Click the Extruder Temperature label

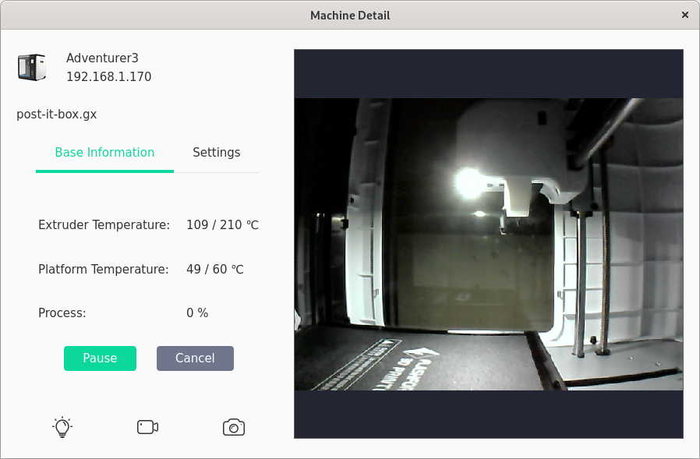pyautogui.click(x=104, y=224)
